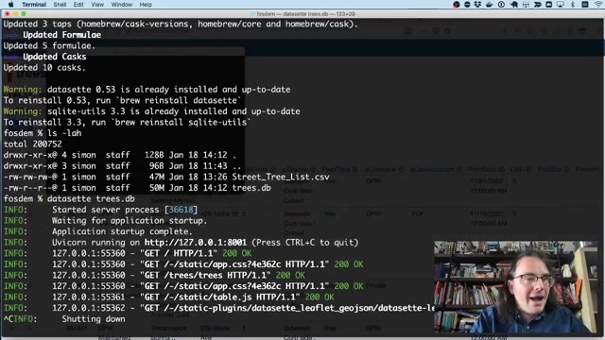605x340 pixels.
Task: Click the terminal title 'fosdem — datasette trees.db'
Action: (292, 14)
